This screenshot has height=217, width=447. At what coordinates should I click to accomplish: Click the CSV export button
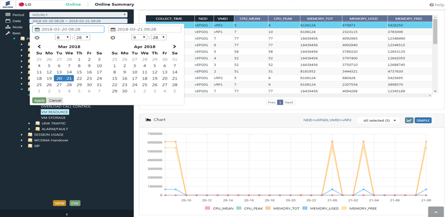[75, 203]
